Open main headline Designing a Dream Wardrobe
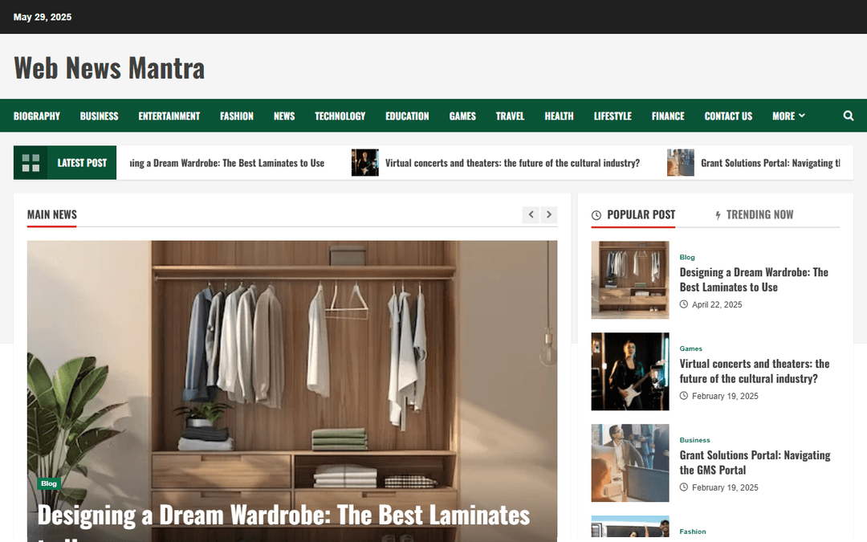The width and height of the screenshot is (867, 542). (x=283, y=523)
